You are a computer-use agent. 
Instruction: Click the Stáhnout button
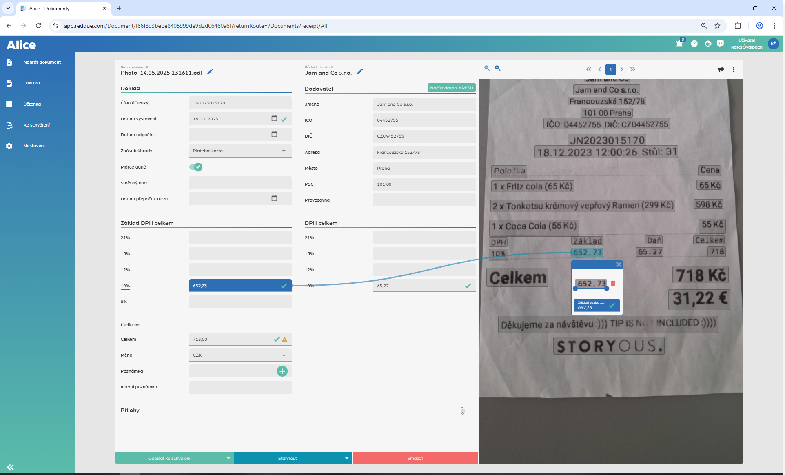point(288,458)
